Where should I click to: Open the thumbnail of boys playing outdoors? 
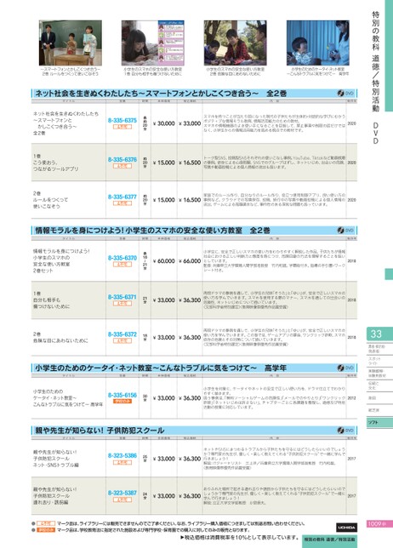235,43
